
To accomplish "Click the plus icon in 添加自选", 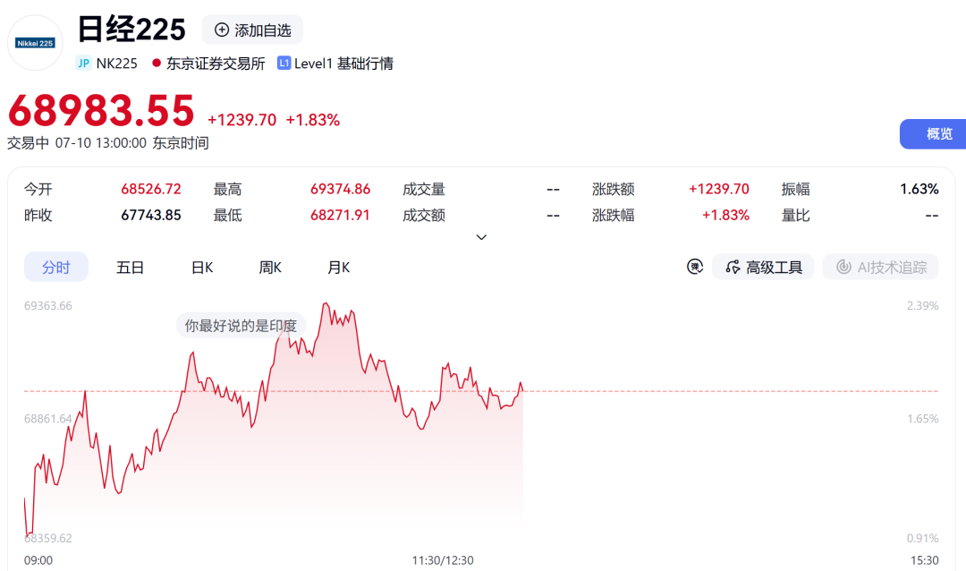I will [x=221, y=30].
